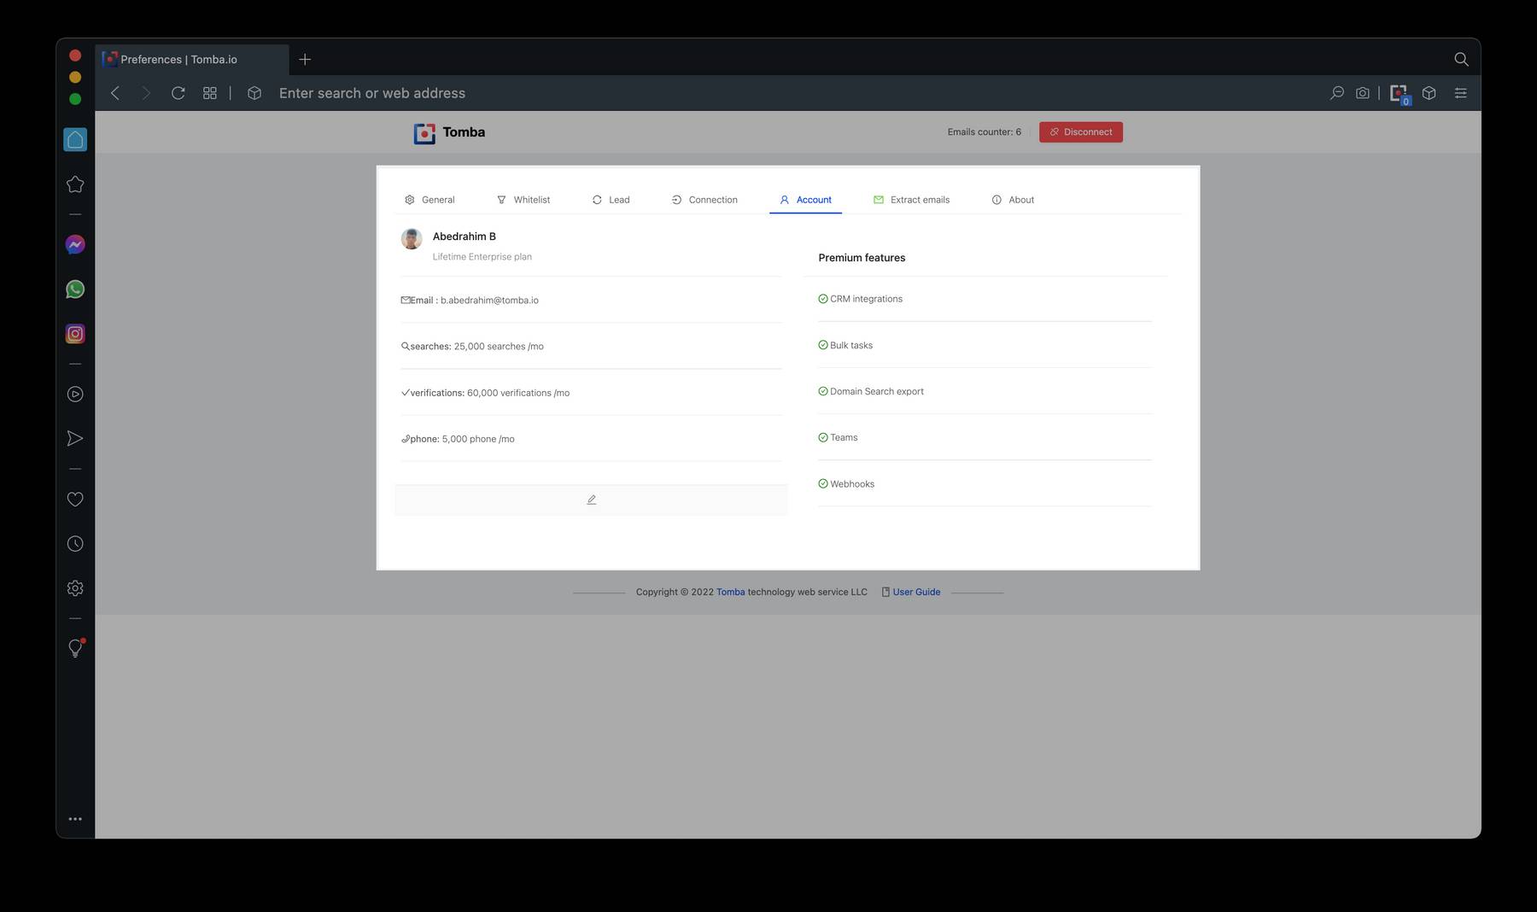Image resolution: width=1537 pixels, height=912 pixels.
Task: Open Pinboards heart icon in sidebar
Action: pos(75,500)
